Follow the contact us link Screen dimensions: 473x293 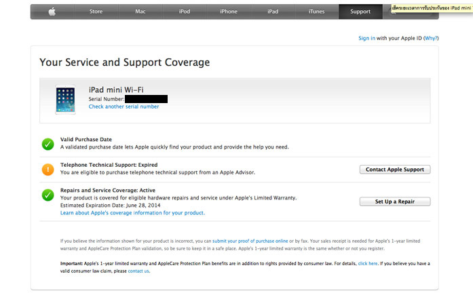point(138,271)
